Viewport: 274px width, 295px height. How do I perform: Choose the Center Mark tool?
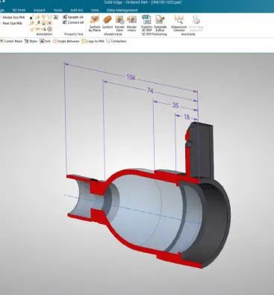(x=11, y=41)
